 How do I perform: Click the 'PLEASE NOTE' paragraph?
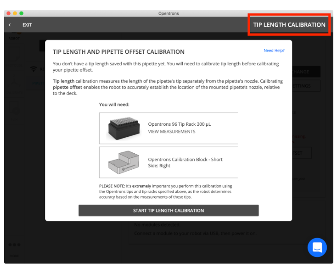(x=165, y=192)
